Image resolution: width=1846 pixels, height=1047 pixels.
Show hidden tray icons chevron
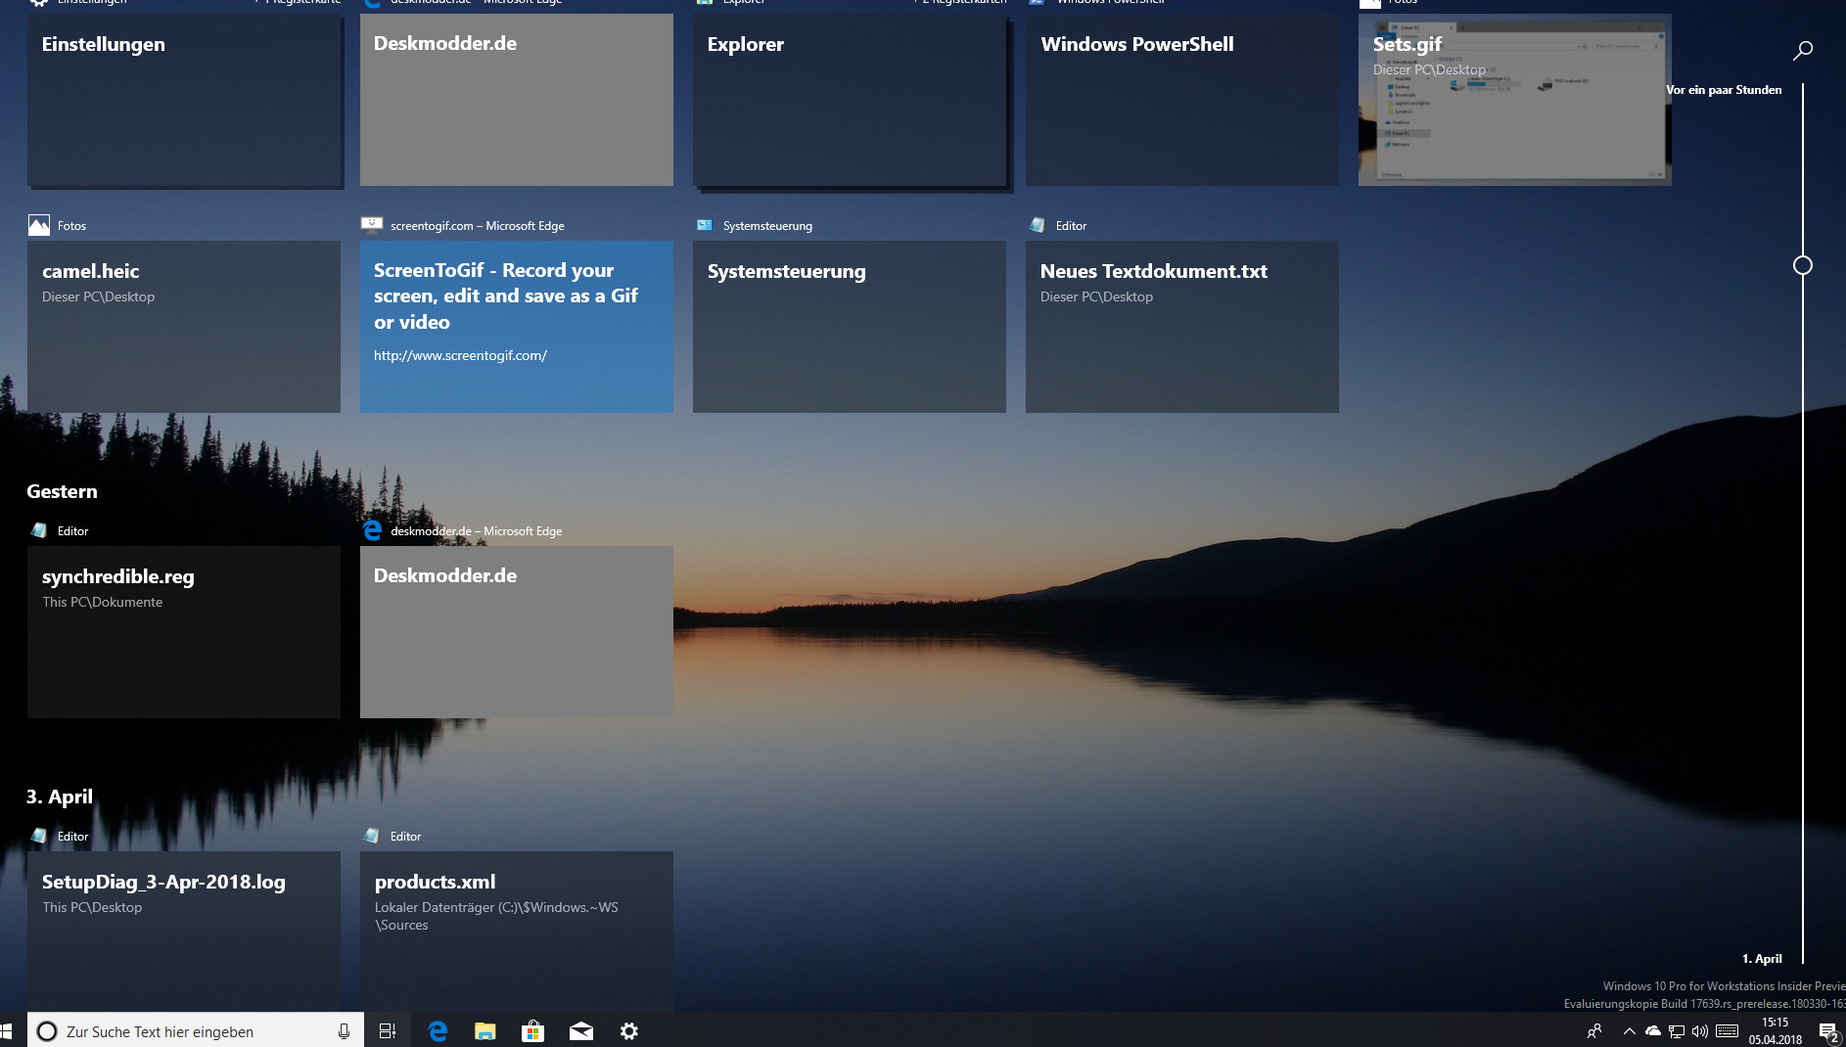[1630, 1031]
